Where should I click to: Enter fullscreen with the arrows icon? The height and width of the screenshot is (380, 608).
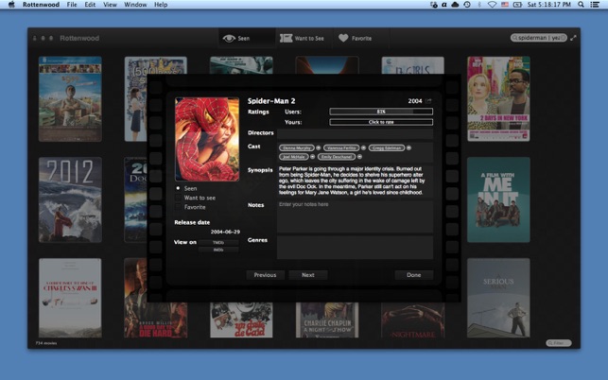pos(573,38)
